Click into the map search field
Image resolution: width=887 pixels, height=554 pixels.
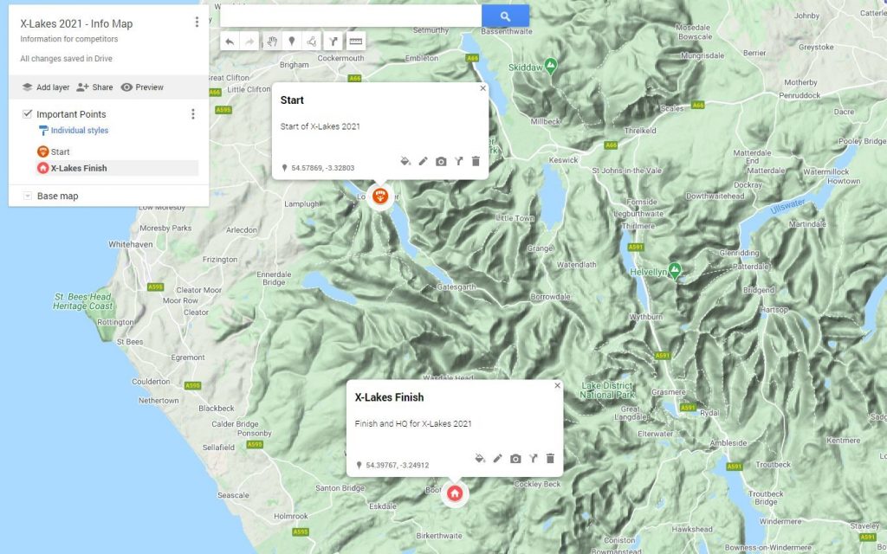(351, 16)
